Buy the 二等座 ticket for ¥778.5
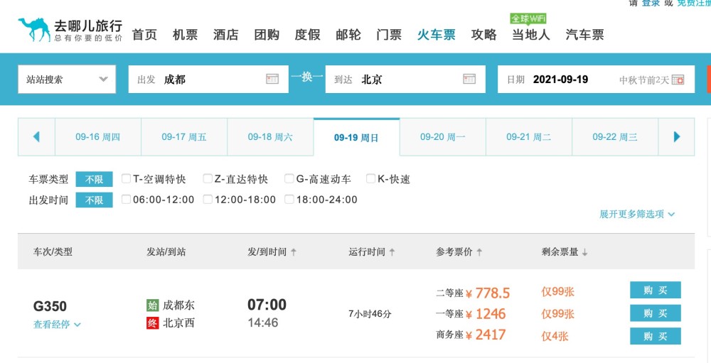 coord(655,291)
